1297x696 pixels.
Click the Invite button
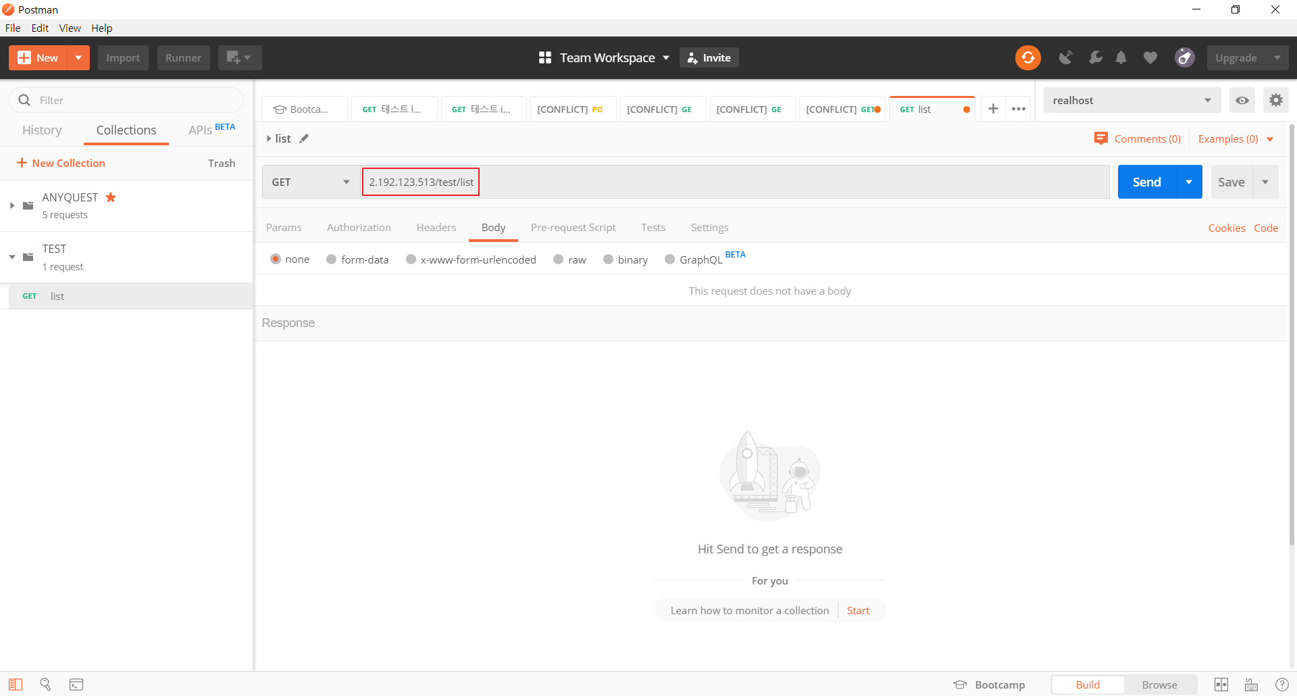point(709,58)
